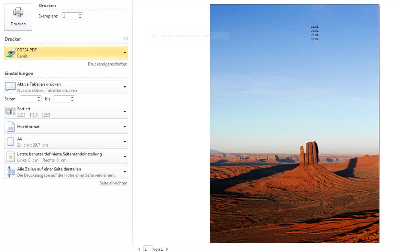The width and height of the screenshot is (398, 252).
Task: Decrease Exemplare count with down arrow
Action: click(x=80, y=18)
